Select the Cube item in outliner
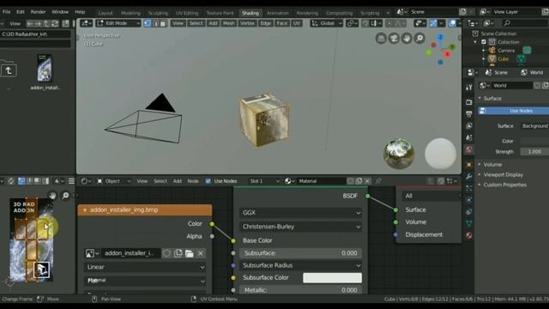This screenshot has height=309, width=549. [x=503, y=59]
